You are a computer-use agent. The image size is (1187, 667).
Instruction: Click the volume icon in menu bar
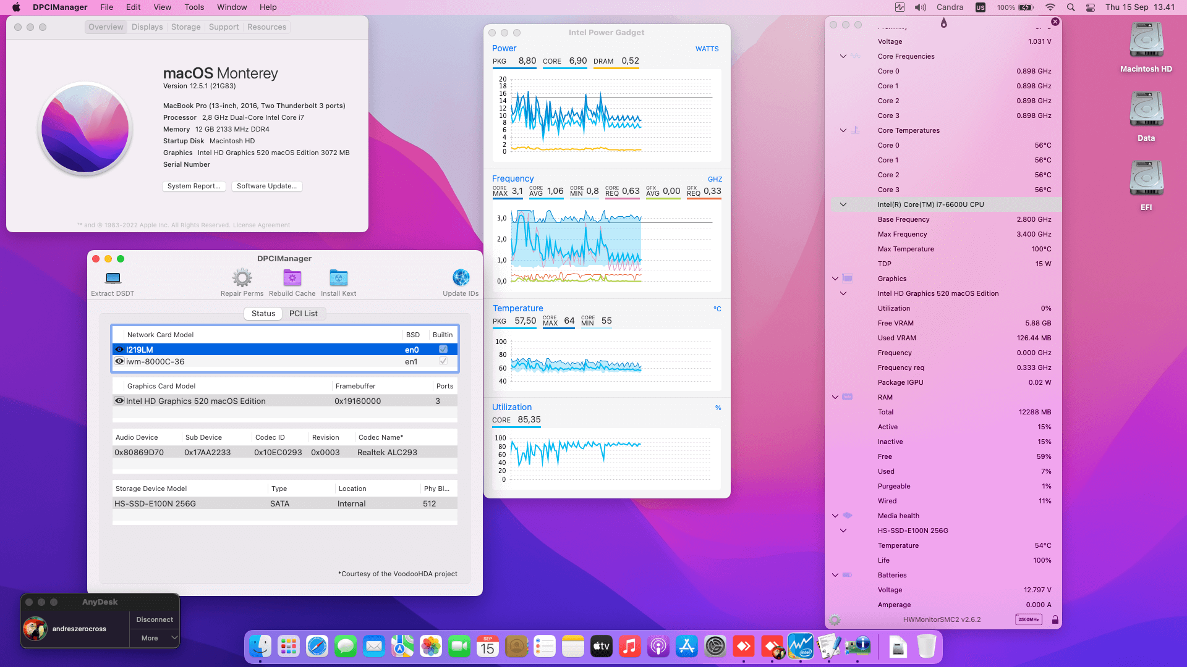point(921,7)
